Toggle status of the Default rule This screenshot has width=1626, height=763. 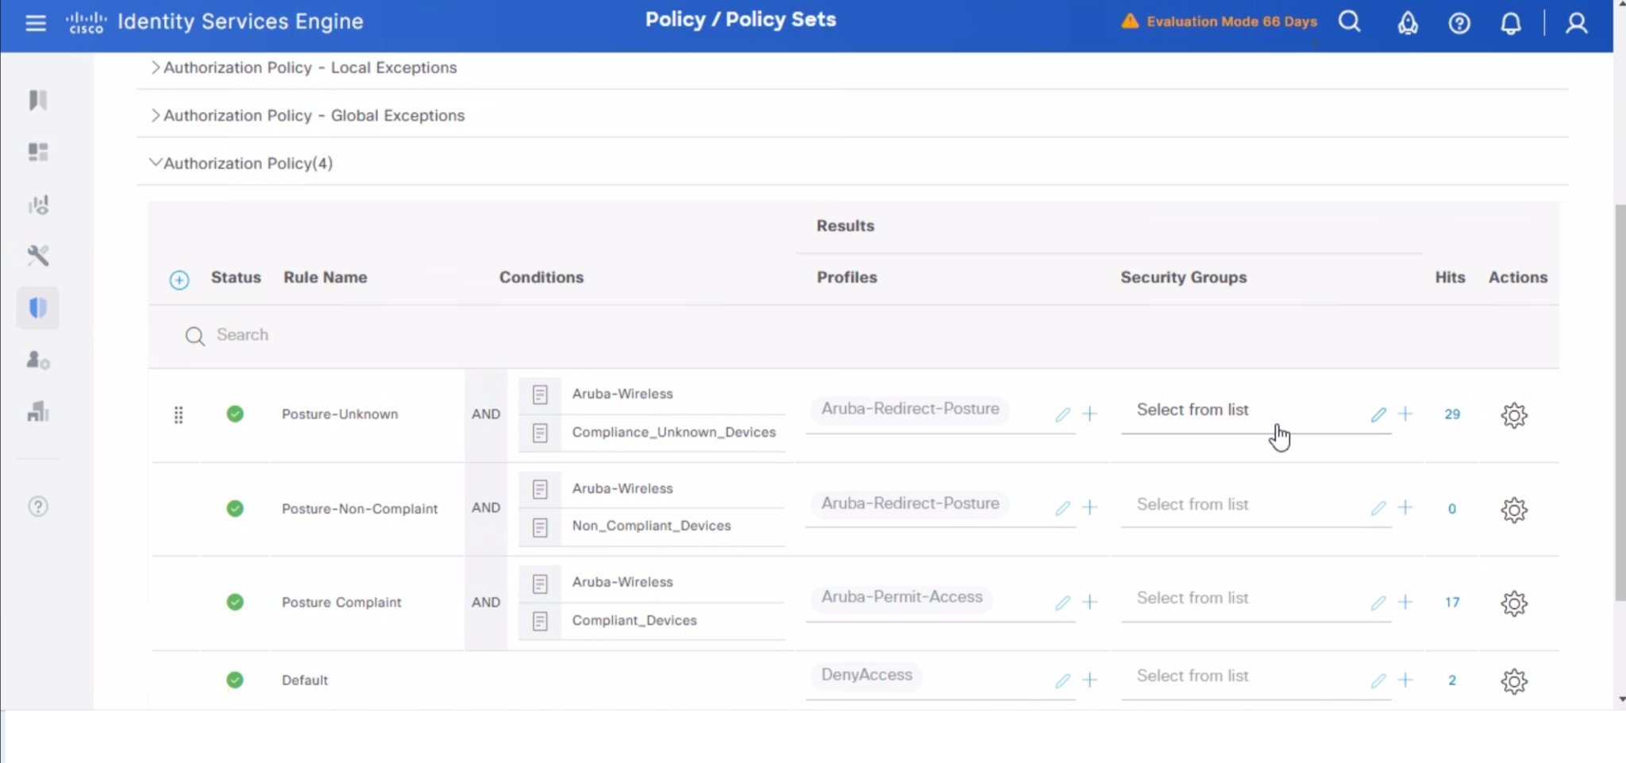[x=235, y=680]
